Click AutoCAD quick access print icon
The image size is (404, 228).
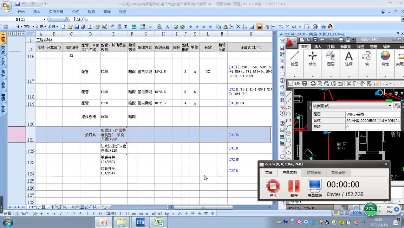click(x=341, y=40)
